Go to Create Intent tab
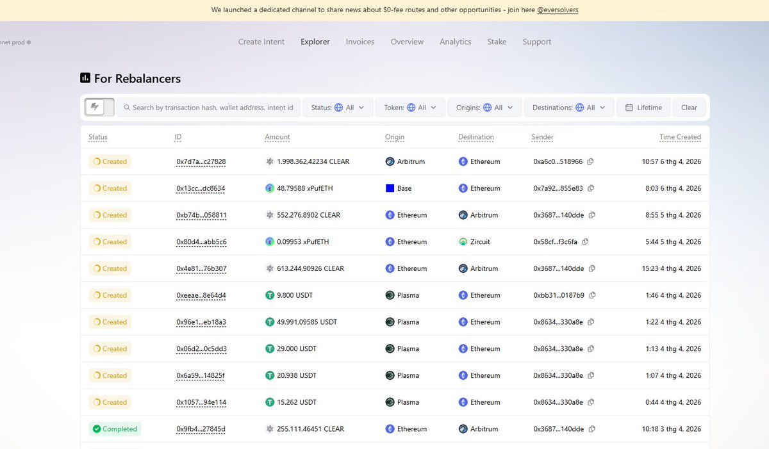 click(261, 42)
